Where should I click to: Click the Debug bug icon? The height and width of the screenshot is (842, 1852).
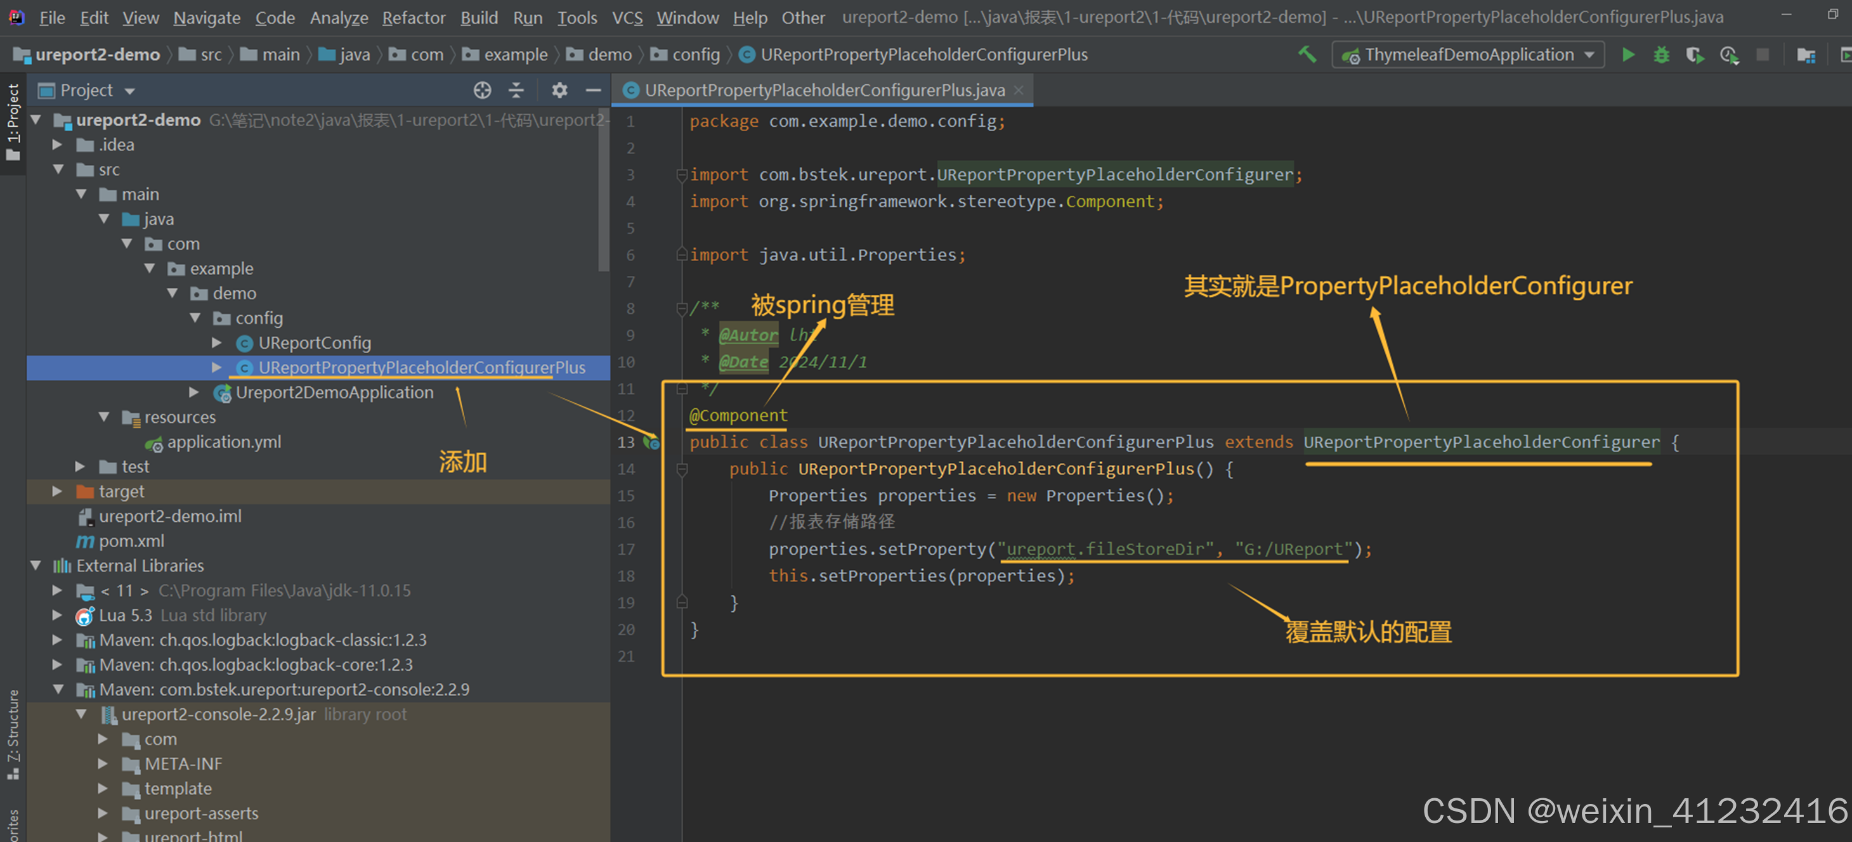(1662, 55)
